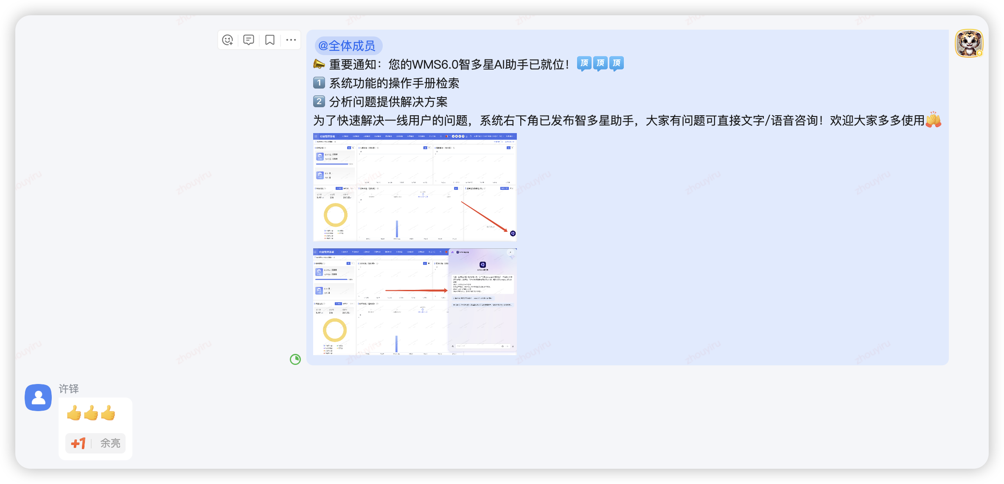Image resolution: width=1004 pixels, height=484 pixels.
Task: Click the 重要通知 headline text line
Action: click(449, 64)
